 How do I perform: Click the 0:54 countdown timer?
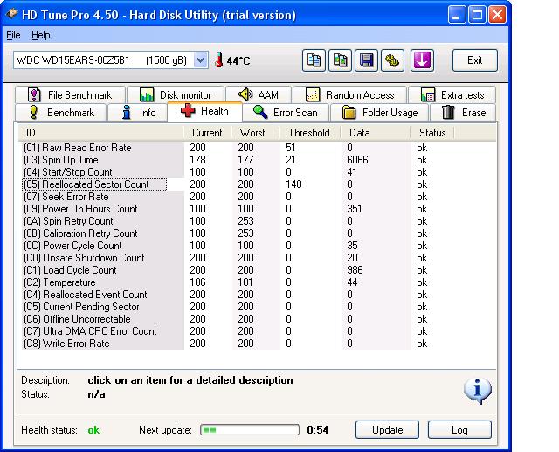point(318,430)
